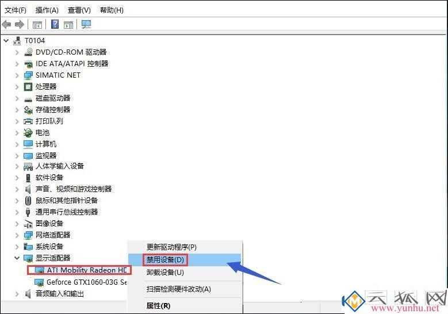Click the 处理器 processor chip icon

(x=28, y=87)
